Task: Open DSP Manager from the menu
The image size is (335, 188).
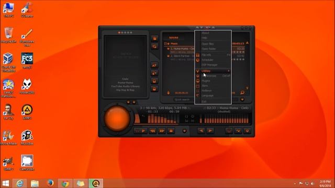Action: click(x=213, y=65)
